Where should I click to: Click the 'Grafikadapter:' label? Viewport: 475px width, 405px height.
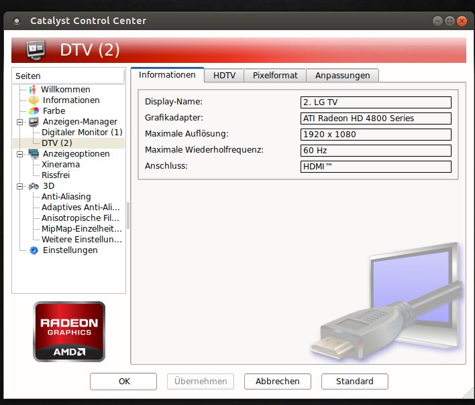174,118
